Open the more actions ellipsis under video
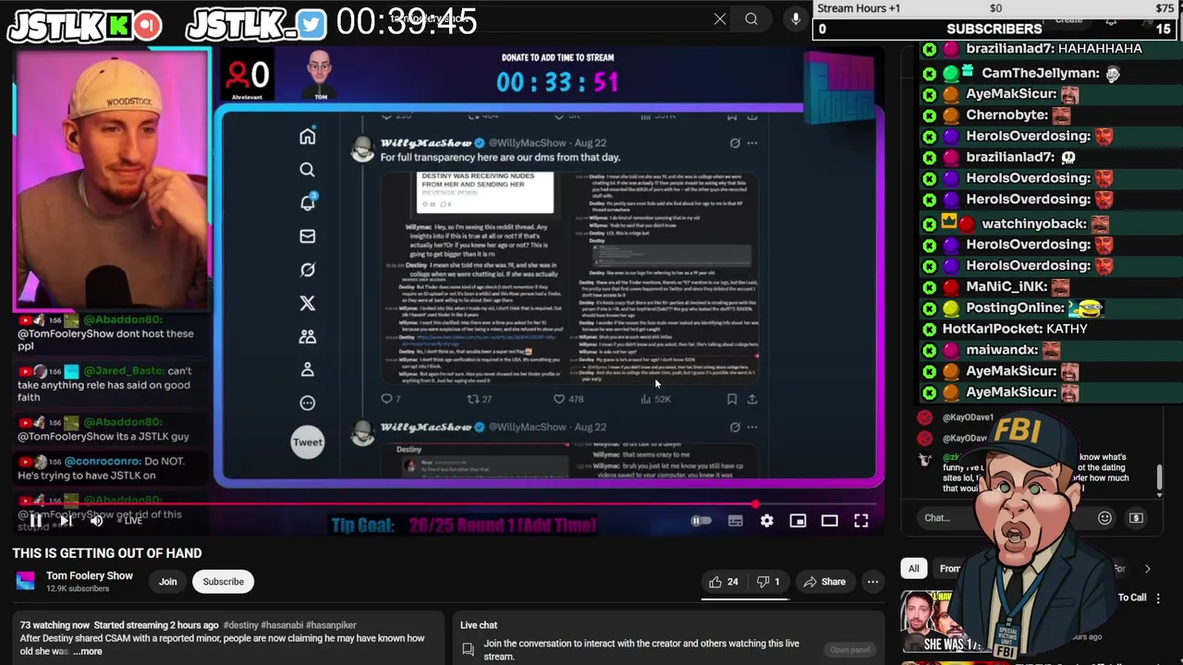This screenshot has width=1183, height=665. click(x=872, y=582)
